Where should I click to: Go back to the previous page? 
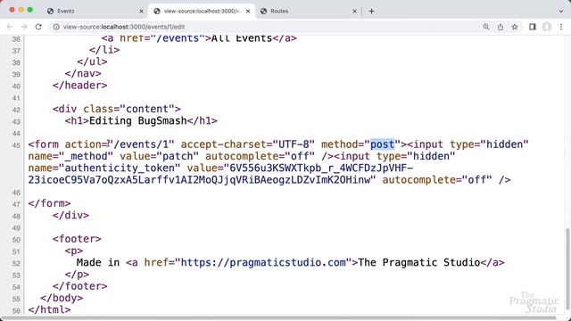coord(10,27)
